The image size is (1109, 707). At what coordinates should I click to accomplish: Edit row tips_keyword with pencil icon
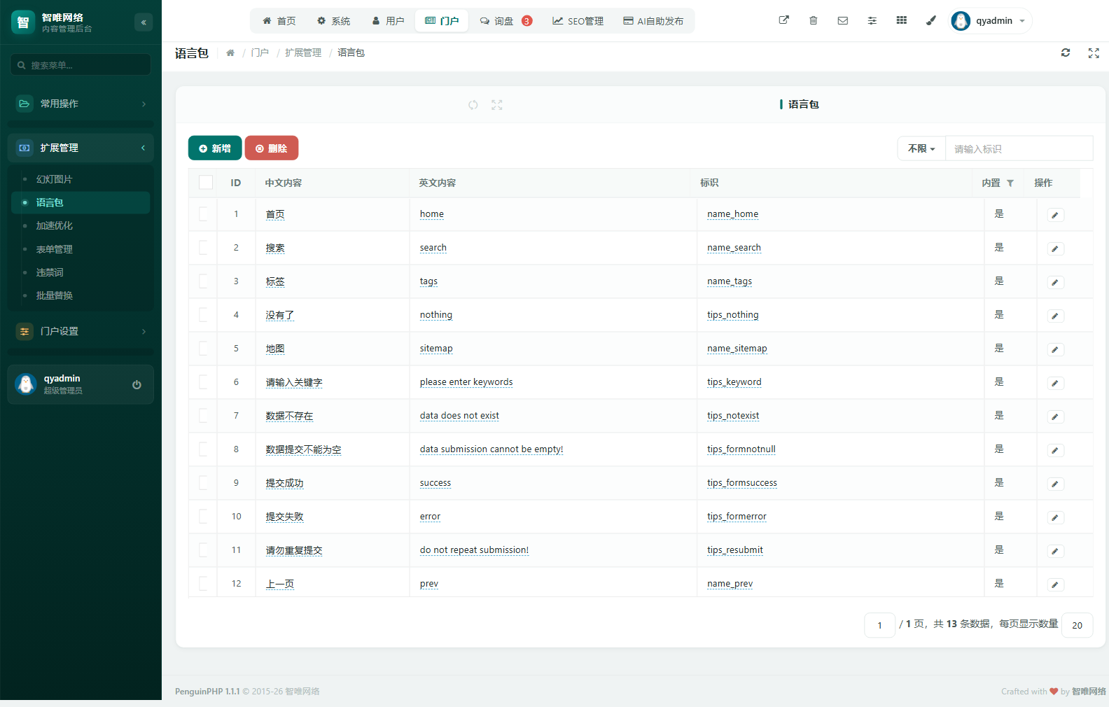(1056, 383)
